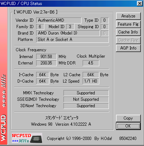Click the Clock Frequency heading

coord(31,50)
